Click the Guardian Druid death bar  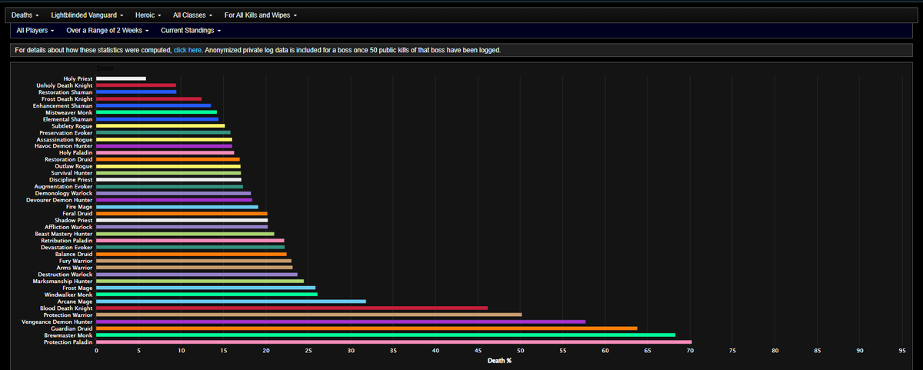tap(367, 328)
